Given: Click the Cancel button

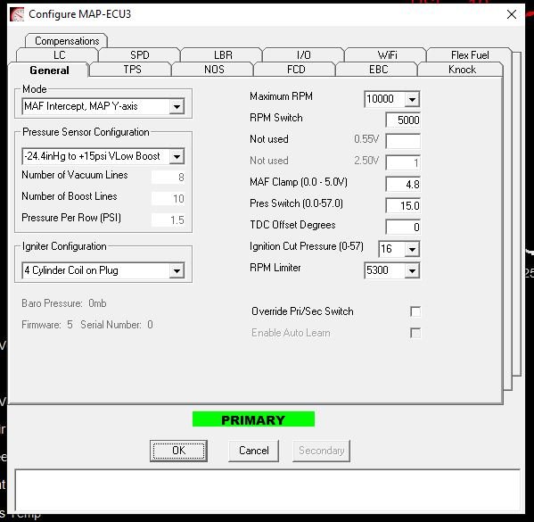Looking at the screenshot, I should point(254,451).
